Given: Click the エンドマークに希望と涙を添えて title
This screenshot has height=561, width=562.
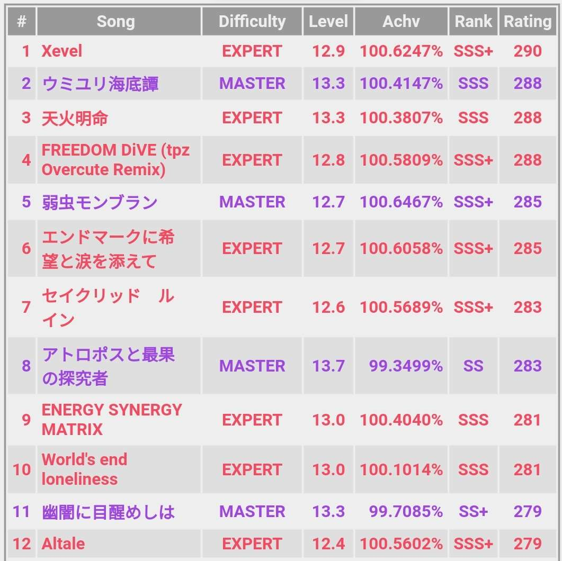Looking at the screenshot, I should point(108,249).
